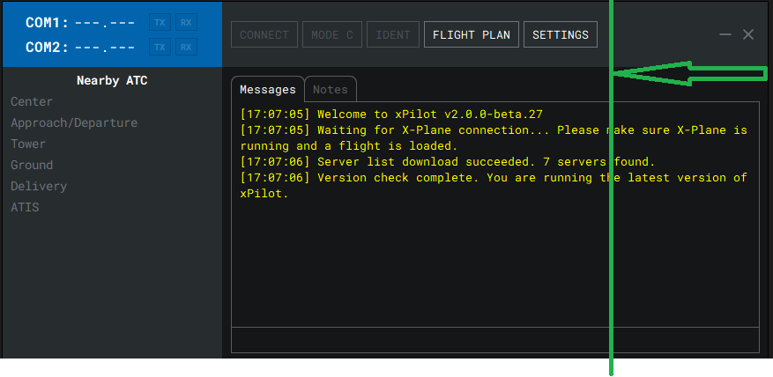
Task: Toggle the COM1 RX indicator
Action: (x=184, y=22)
